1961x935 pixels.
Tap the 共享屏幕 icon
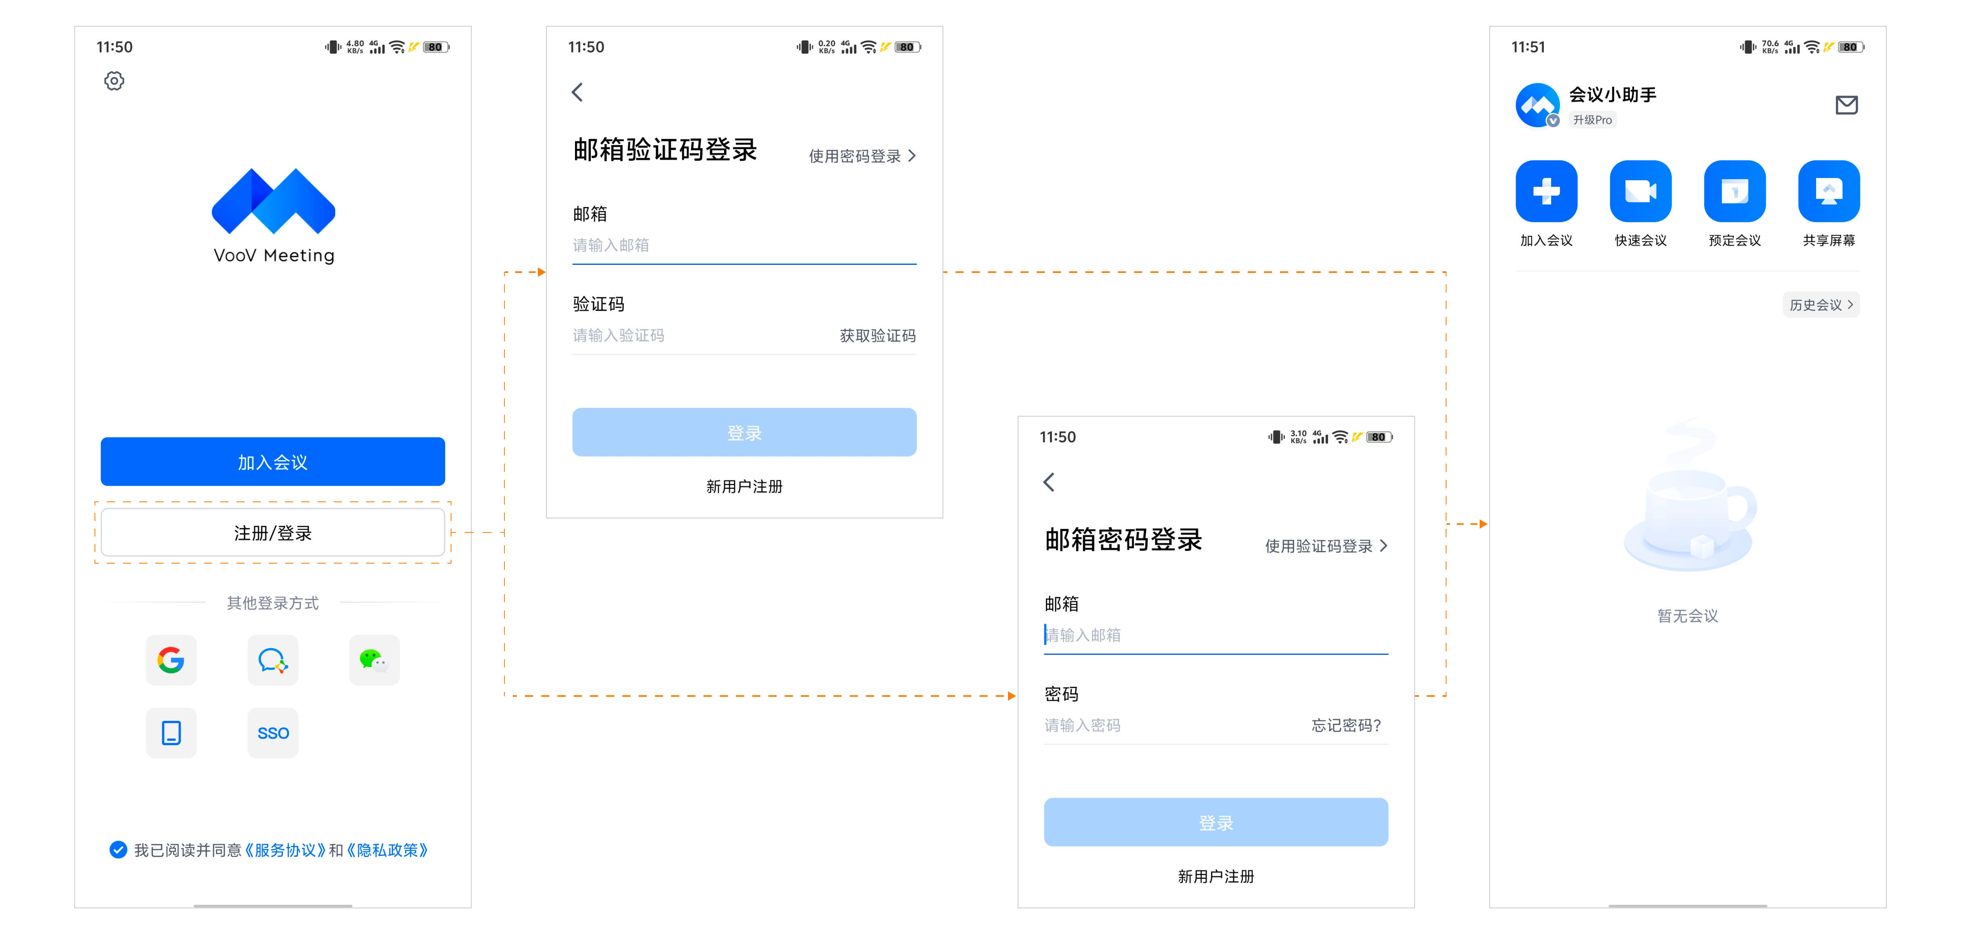pyautogui.click(x=1829, y=191)
